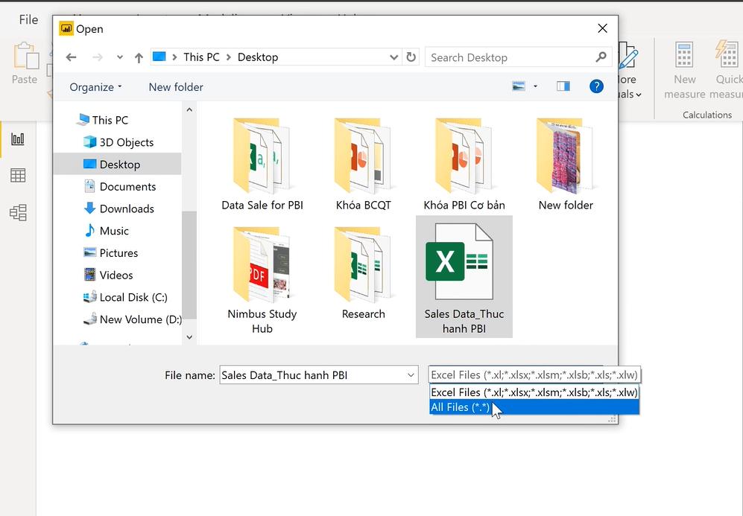Navigate back using the back arrow
This screenshot has height=516, width=743.
[x=71, y=57]
